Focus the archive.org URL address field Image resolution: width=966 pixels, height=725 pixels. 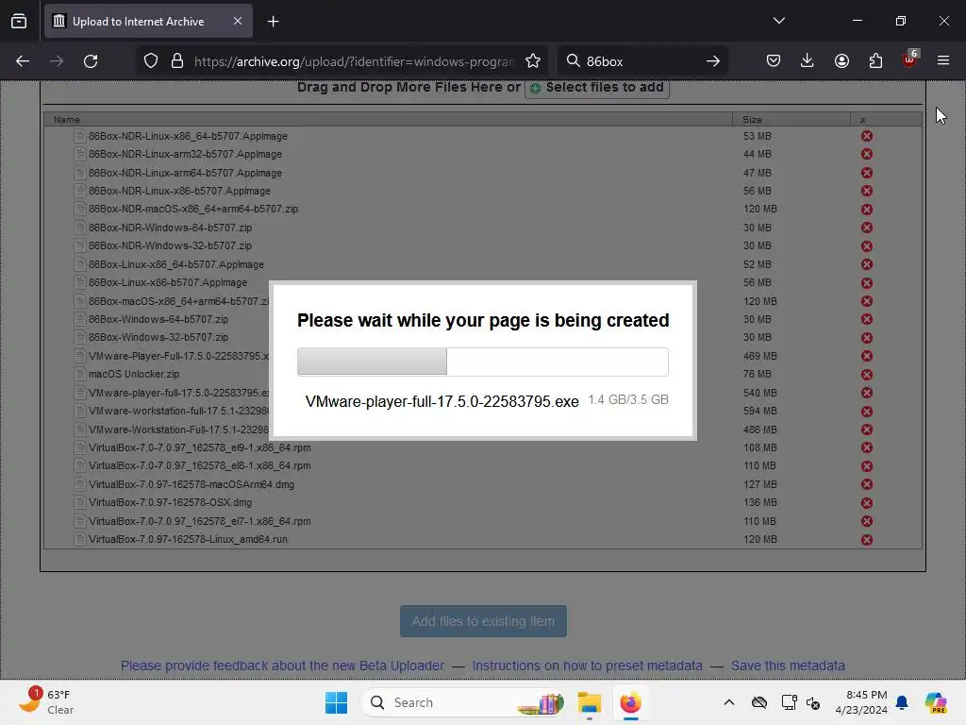pyautogui.click(x=354, y=61)
